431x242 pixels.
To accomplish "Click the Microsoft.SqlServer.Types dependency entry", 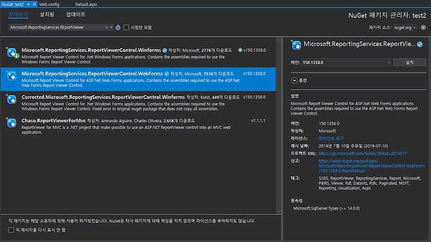I will point(327,209).
